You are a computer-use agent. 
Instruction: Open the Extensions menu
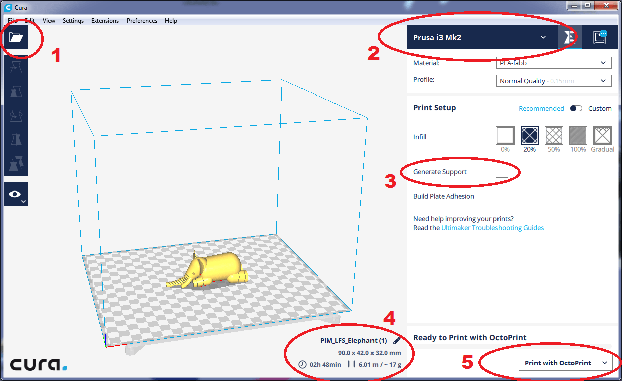tap(105, 21)
